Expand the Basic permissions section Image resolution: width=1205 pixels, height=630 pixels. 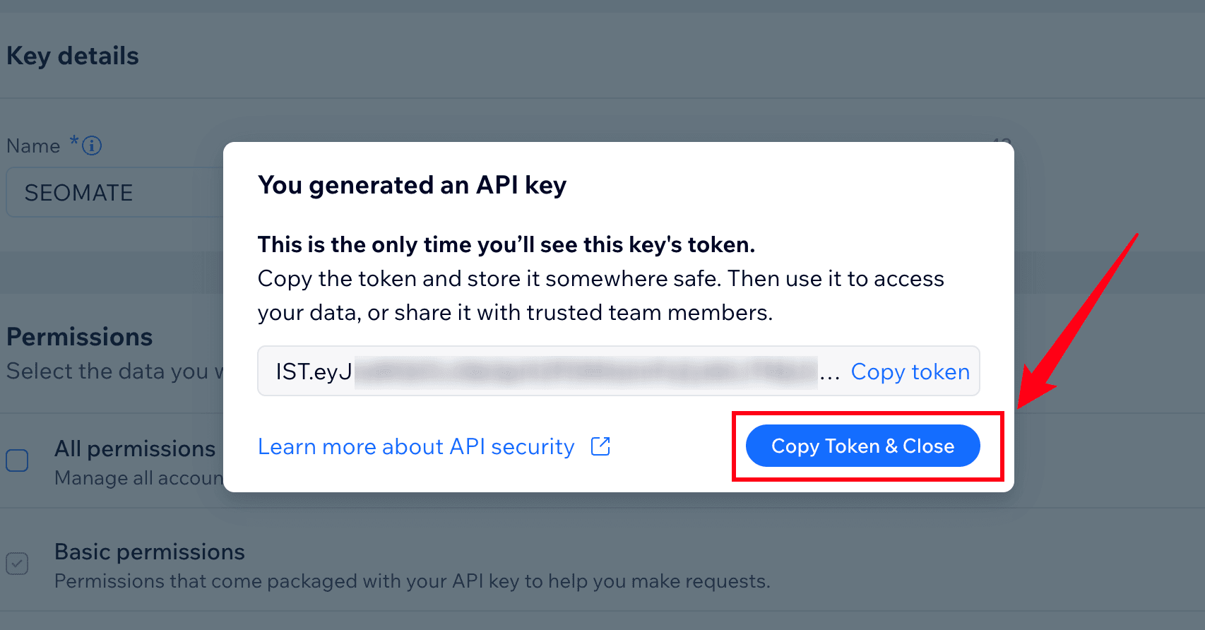pyautogui.click(x=150, y=552)
